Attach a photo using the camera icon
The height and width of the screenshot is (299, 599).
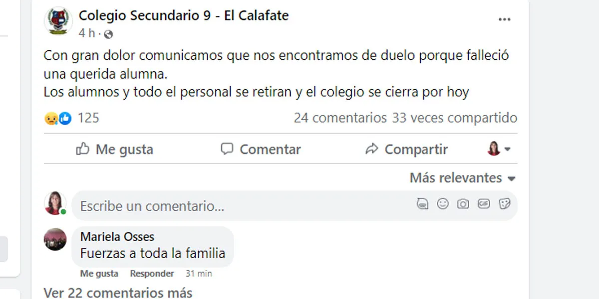[463, 204]
